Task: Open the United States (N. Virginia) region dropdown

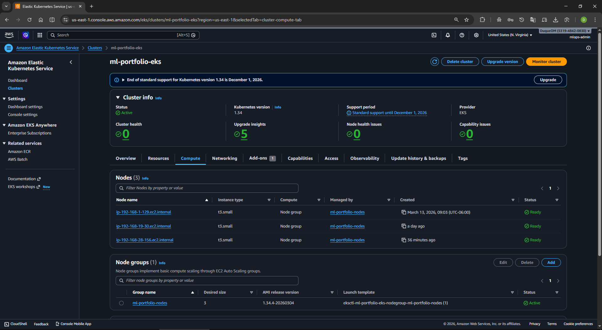Action: (x=510, y=35)
